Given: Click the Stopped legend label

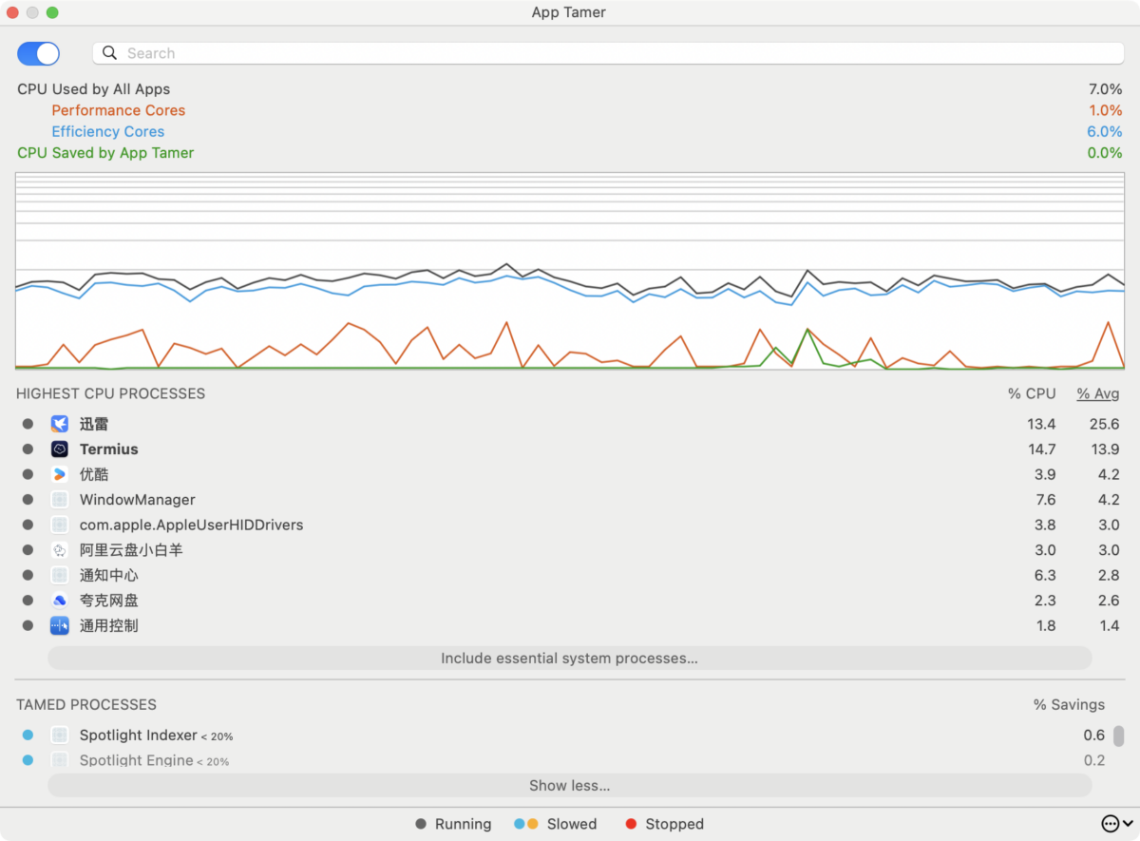Looking at the screenshot, I should (x=674, y=824).
